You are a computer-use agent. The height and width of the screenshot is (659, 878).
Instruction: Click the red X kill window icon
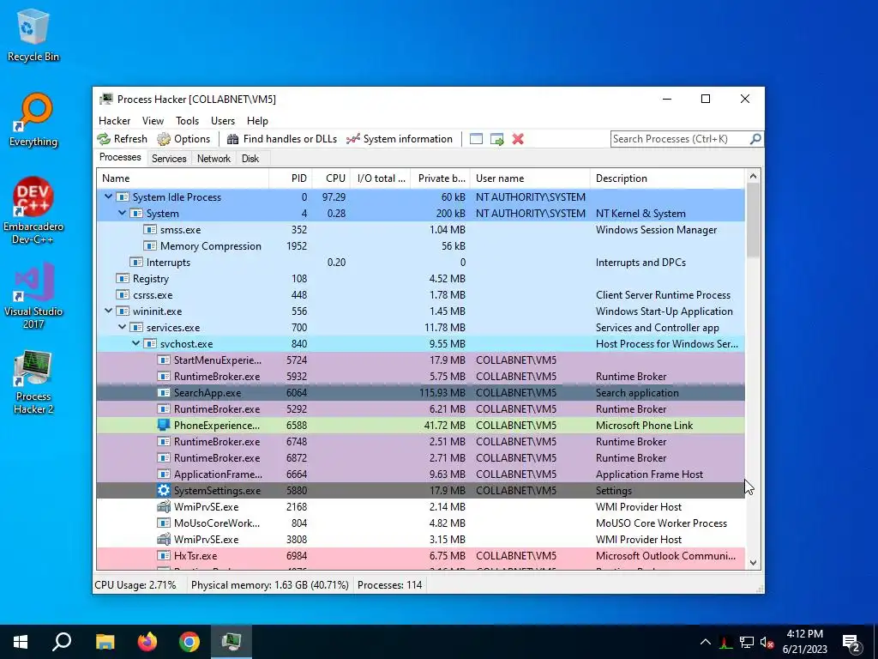tap(518, 139)
